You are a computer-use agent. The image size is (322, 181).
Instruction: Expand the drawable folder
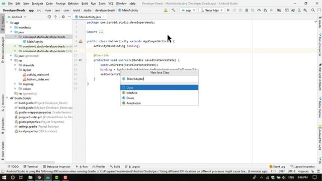pyautogui.click(x=15, y=65)
